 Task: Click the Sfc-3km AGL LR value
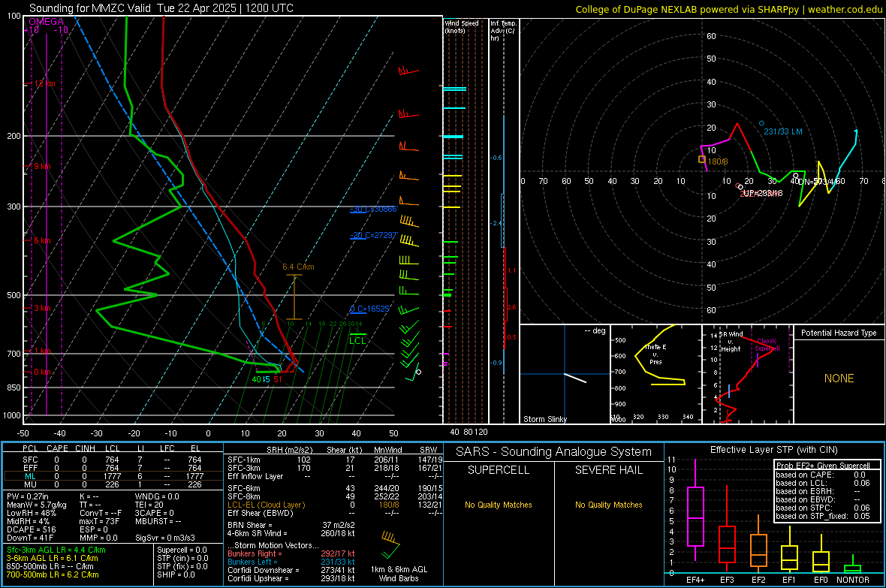(x=56, y=550)
